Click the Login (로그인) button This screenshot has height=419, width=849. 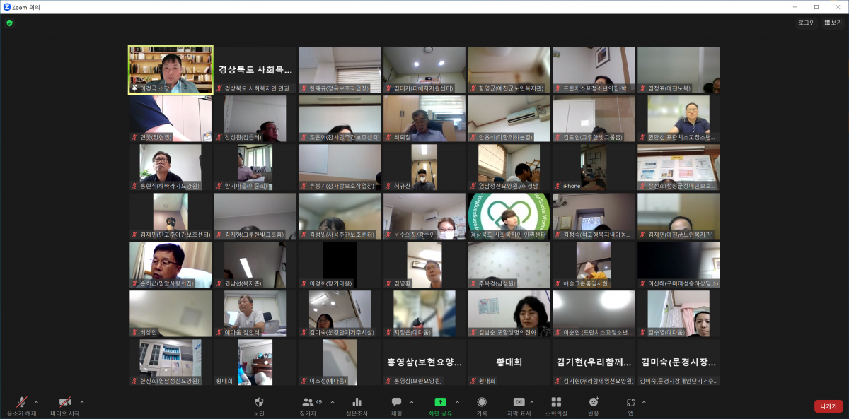click(x=806, y=23)
